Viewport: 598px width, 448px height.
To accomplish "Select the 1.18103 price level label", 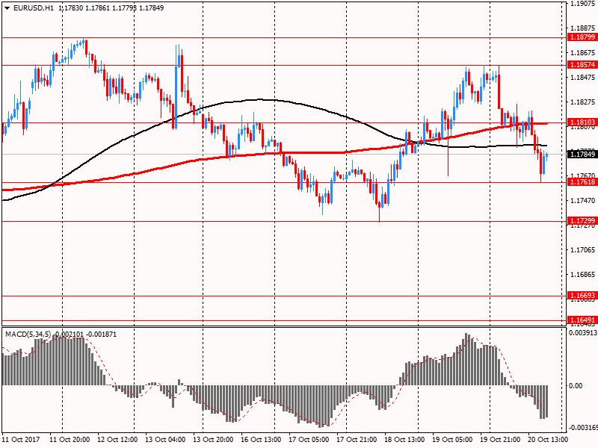I will click(582, 122).
